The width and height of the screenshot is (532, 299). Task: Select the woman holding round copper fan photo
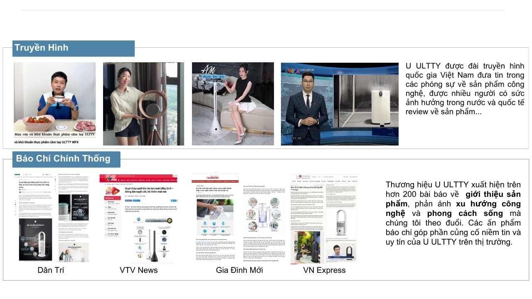tap(143, 104)
